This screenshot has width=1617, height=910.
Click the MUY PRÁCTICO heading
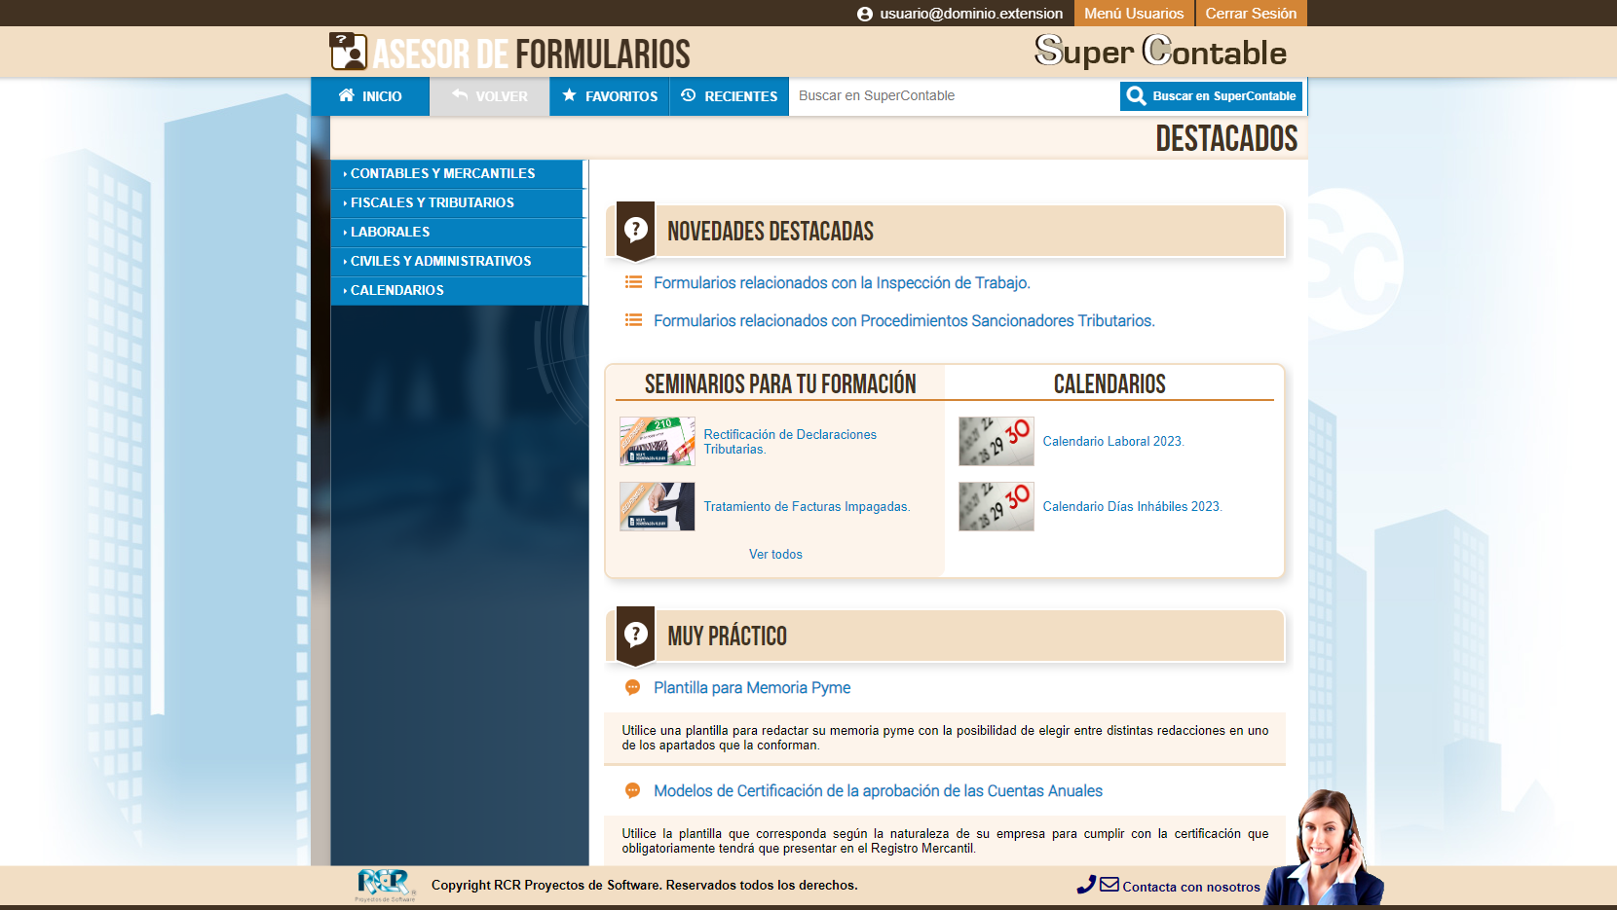click(x=728, y=637)
